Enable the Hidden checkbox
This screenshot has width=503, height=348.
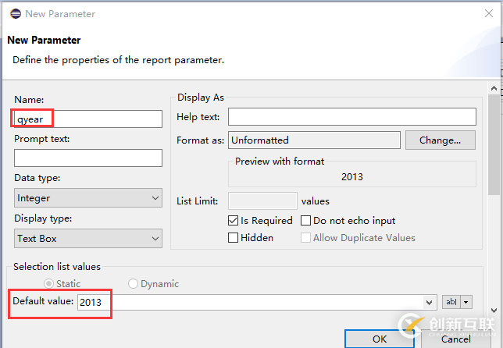coord(234,238)
